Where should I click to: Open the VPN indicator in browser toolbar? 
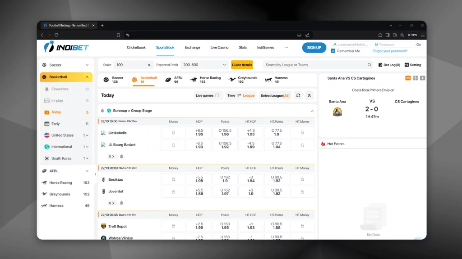click(x=412, y=35)
